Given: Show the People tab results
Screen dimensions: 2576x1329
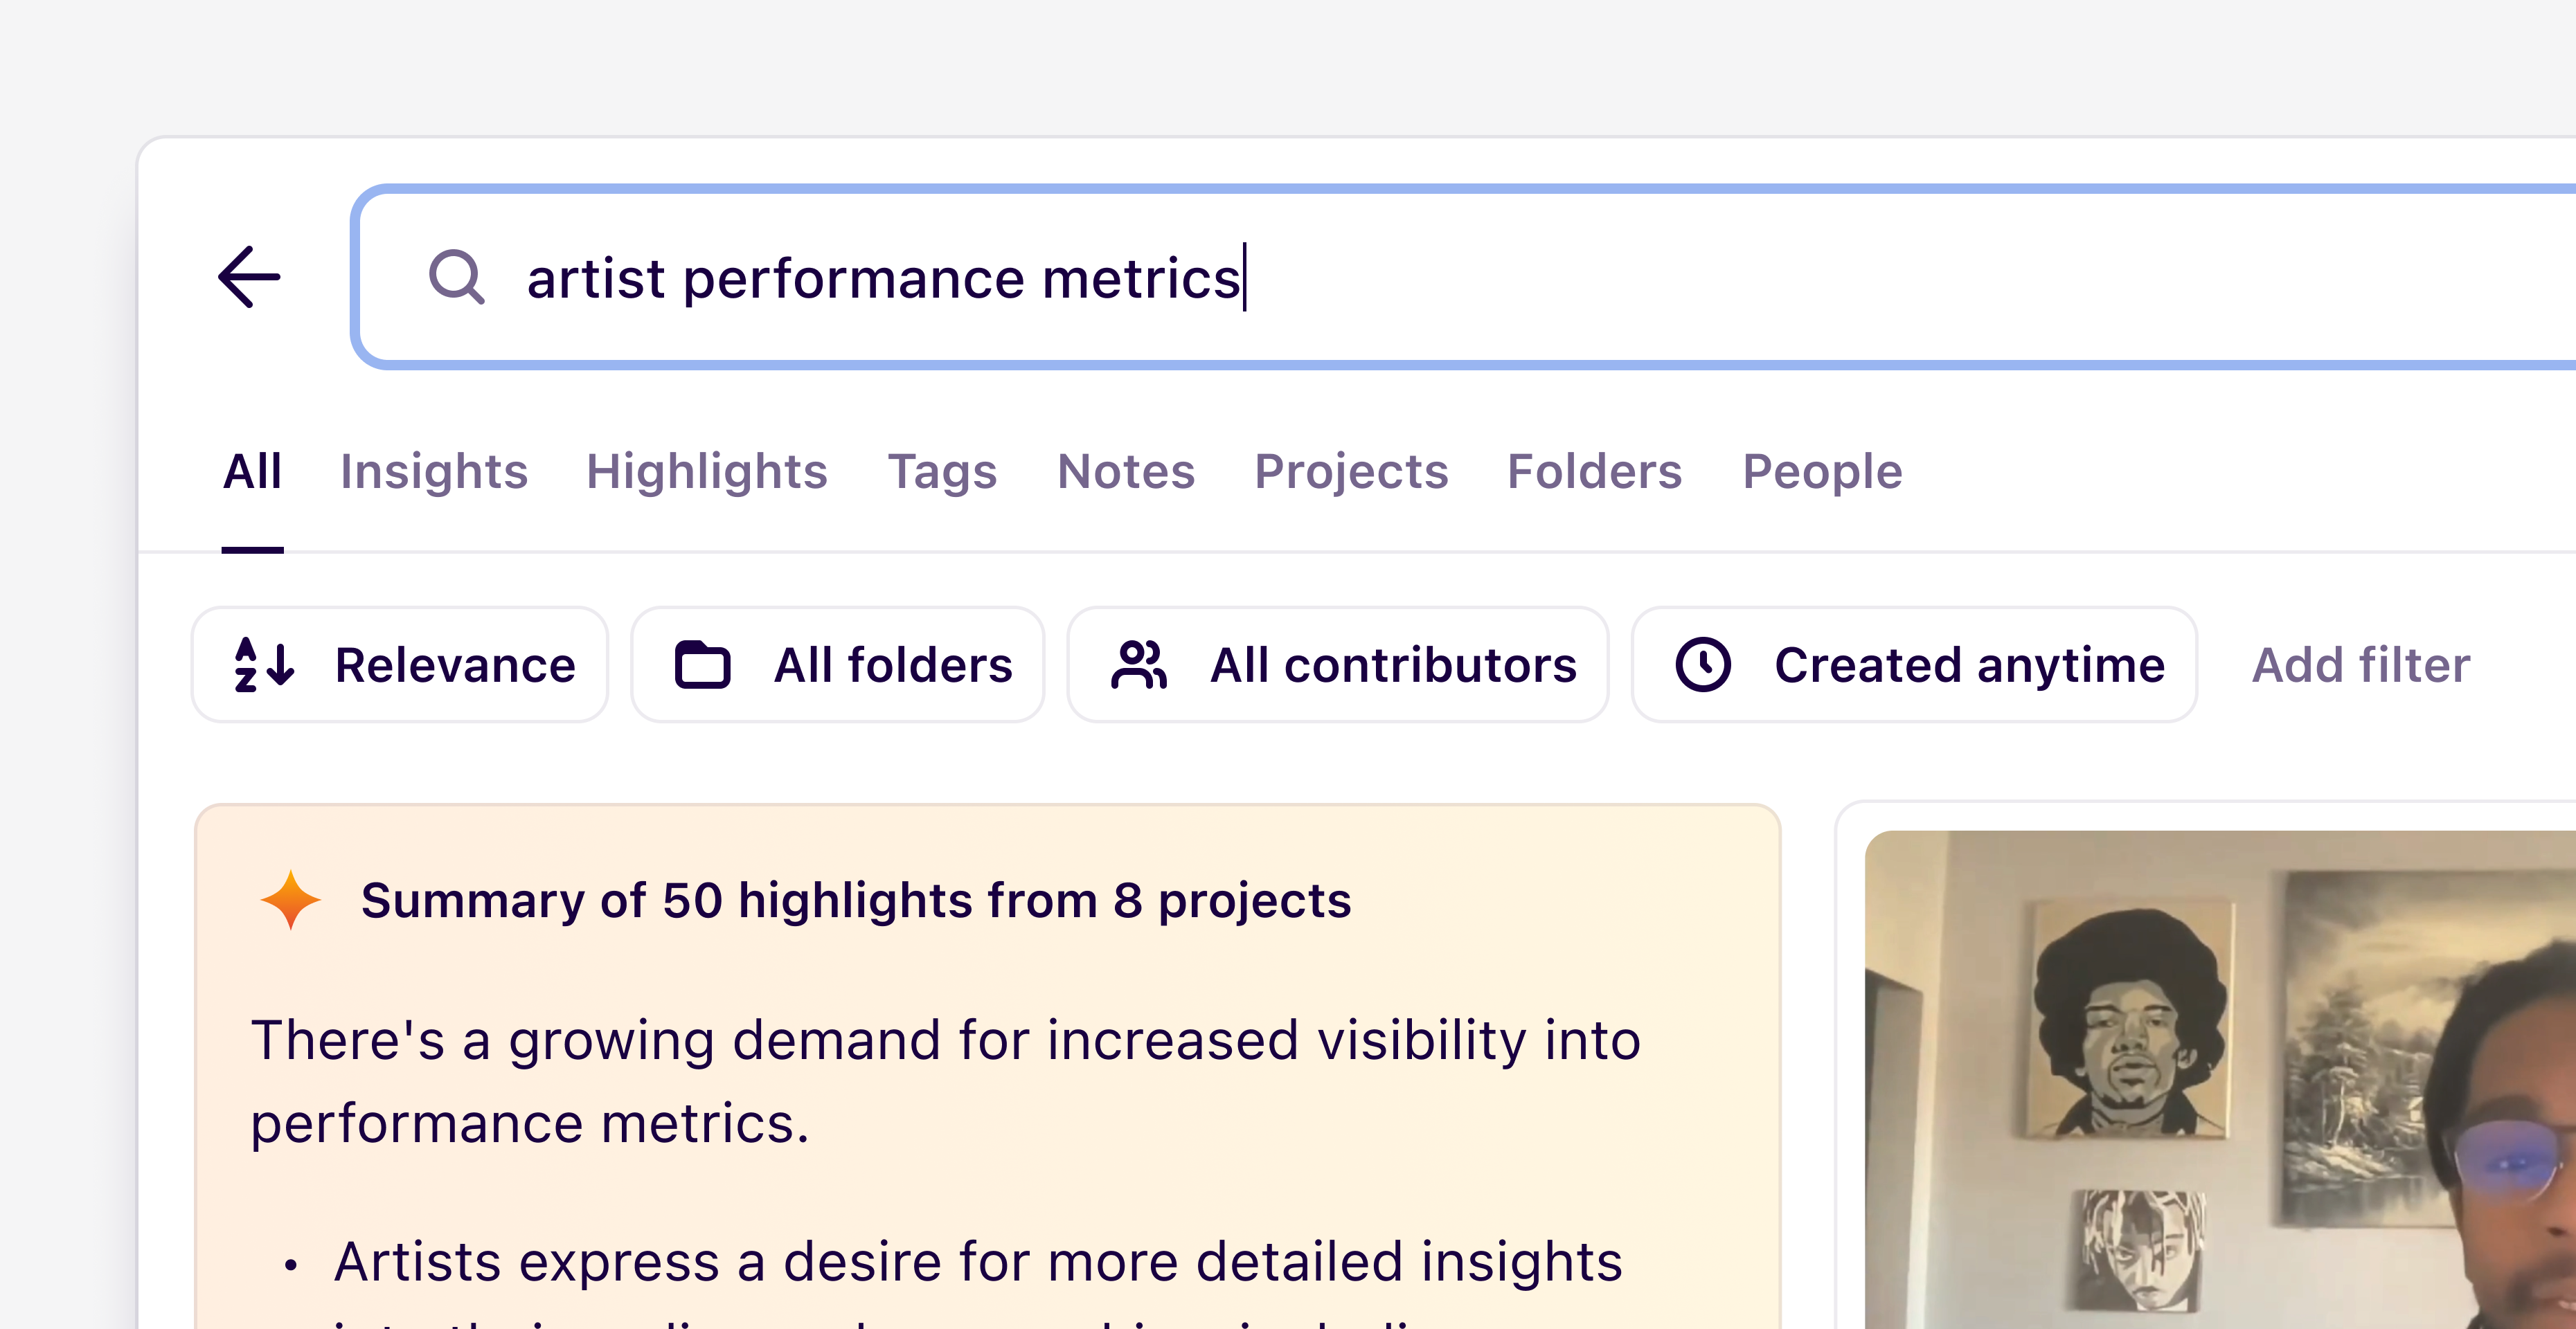Looking at the screenshot, I should pyautogui.click(x=1821, y=471).
